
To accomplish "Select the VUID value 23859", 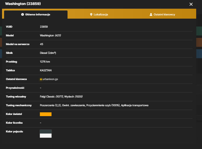I will coord(44,27).
